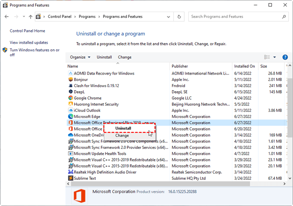The image size is (293, 206).
Task: Choose Uninstall from the context menu
Action: 123,128
